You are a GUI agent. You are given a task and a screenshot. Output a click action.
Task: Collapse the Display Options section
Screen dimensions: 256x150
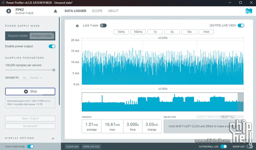point(53,138)
